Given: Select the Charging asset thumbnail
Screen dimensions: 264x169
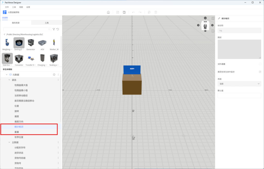Looking at the screenshot, I should coord(42,58).
